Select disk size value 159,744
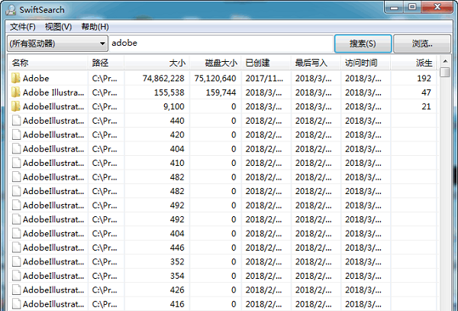Screen dimensions: 458x311 221,92
